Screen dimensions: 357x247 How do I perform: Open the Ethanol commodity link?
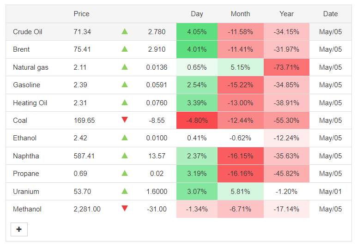coord(24,138)
